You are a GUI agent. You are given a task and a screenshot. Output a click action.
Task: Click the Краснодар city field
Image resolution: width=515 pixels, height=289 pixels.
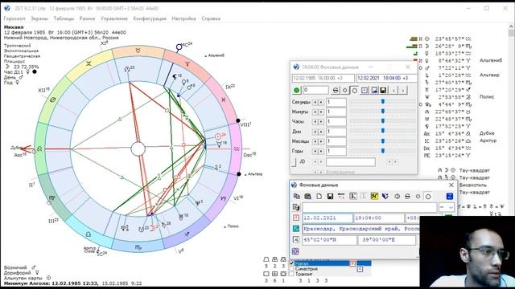(360, 229)
